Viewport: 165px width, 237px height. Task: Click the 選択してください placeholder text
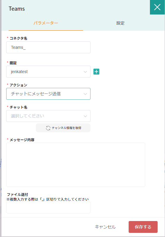point(27,116)
